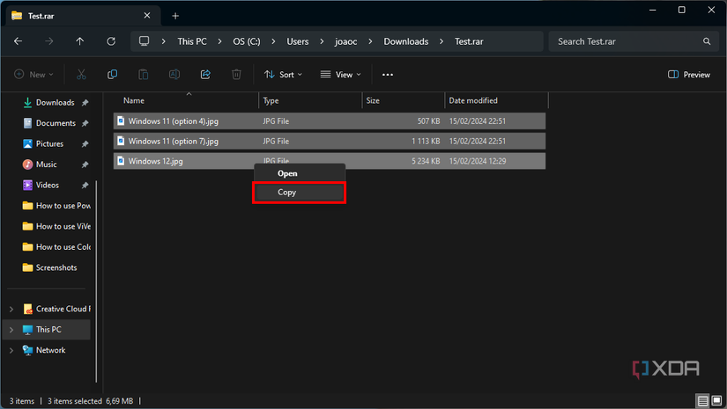Image resolution: width=727 pixels, height=409 pixels.
Task: Choose Copy from the context menu
Action: pos(300,193)
